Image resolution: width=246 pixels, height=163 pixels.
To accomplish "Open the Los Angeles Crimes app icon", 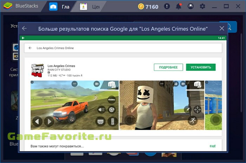I will click(38, 70).
